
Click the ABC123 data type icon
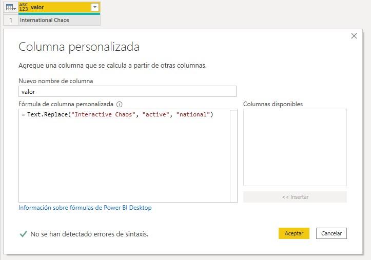[24, 7]
